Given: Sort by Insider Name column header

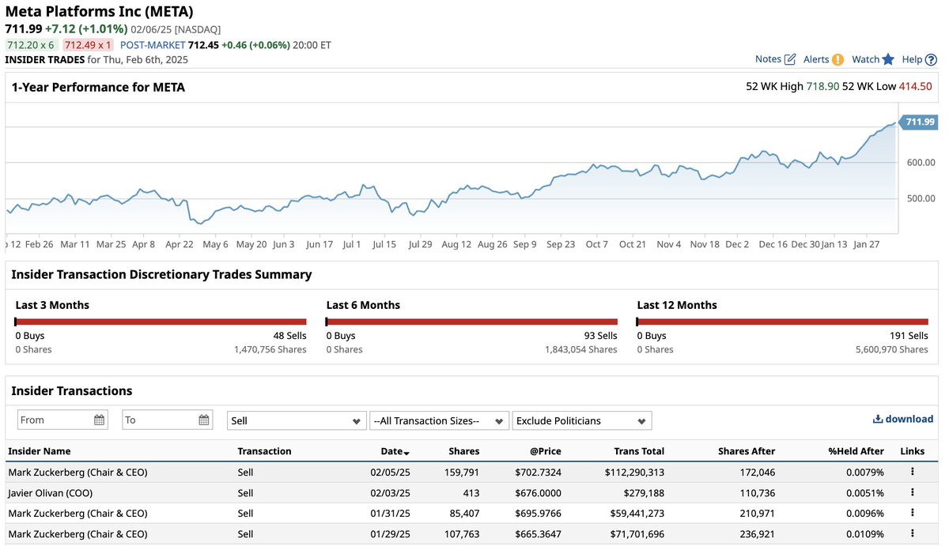Looking at the screenshot, I should (40, 451).
